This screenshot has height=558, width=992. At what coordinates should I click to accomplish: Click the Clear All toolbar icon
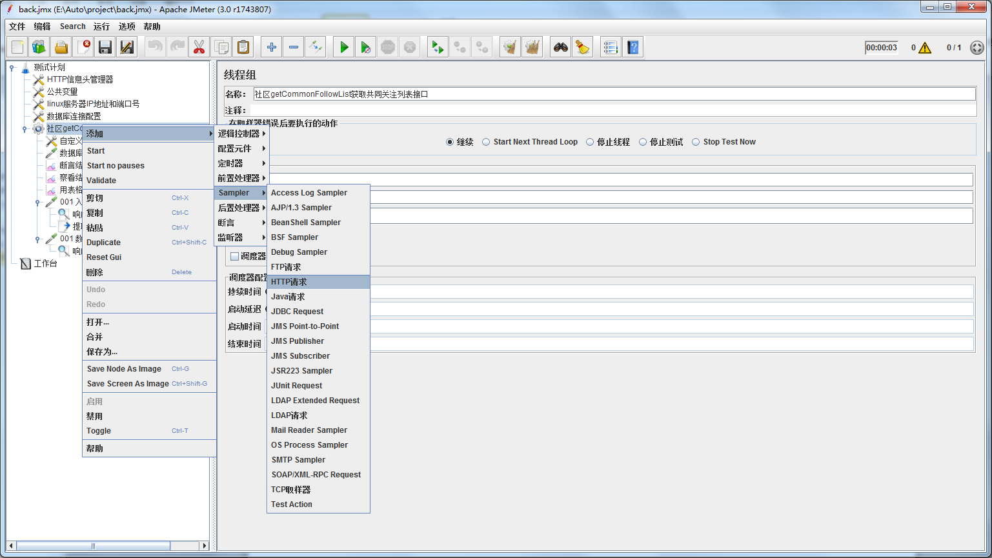(x=532, y=47)
